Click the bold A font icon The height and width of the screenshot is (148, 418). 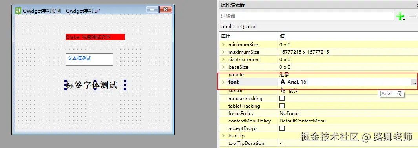283,82
